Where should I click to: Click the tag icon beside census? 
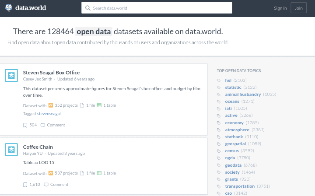click(219, 151)
